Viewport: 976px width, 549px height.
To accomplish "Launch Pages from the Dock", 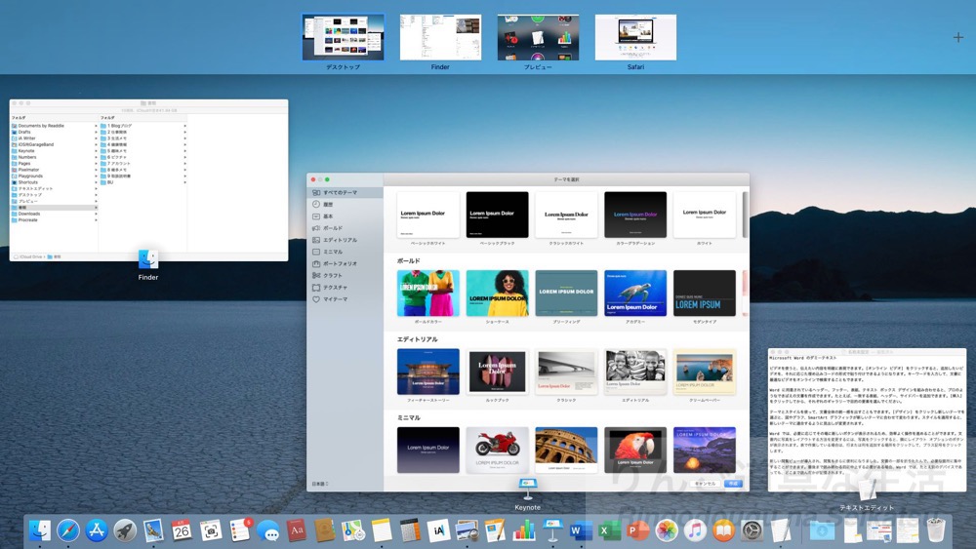I will pyautogui.click(x=496, y=530).
